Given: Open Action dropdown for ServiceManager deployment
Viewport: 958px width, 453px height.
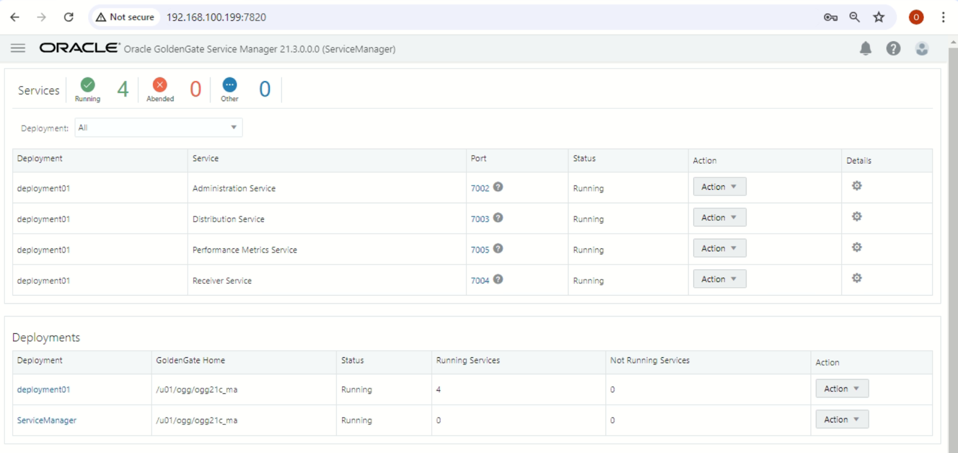Looking at the screenshot, I should pos(842,419).
